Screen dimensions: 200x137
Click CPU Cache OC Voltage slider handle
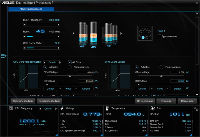pos(139,85)
